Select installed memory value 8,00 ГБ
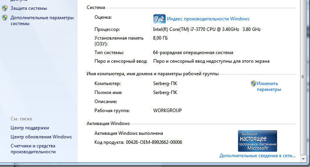The width and height of the screenshot is (310, 167). click(x=160, y=38)
